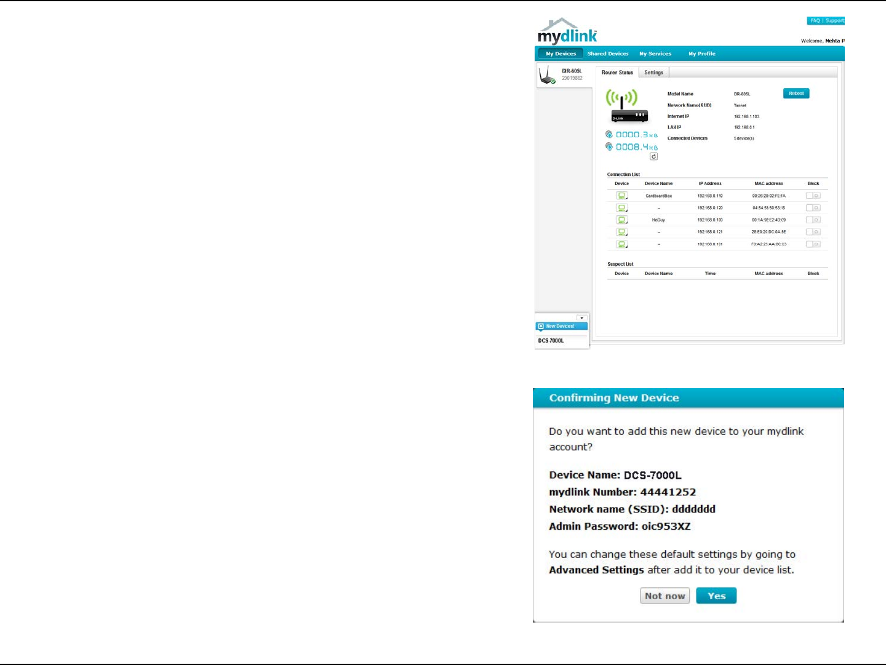This screenshot has height=665, width=886.
Task: Collapse the New Devices panel arrow
Action: [581, 318]
